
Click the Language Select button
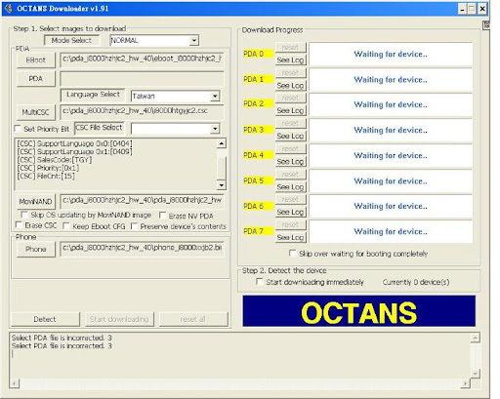[x=93, y=95]
